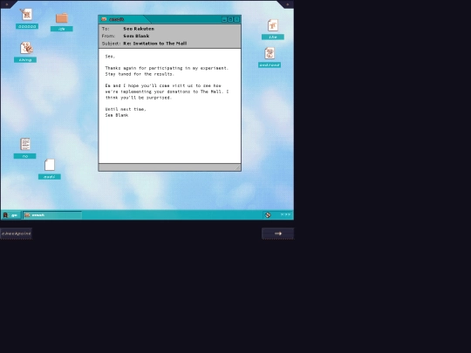The width and height of the screenshot is (471, 353).
Task: Open the orange folder icon on the desktop
Action: pos(62,18)
